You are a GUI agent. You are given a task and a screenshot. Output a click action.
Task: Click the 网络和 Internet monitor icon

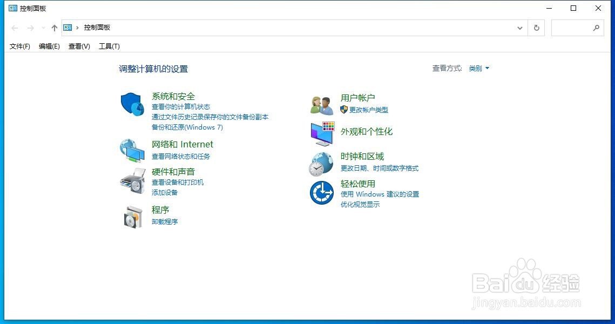click(132, 150)
